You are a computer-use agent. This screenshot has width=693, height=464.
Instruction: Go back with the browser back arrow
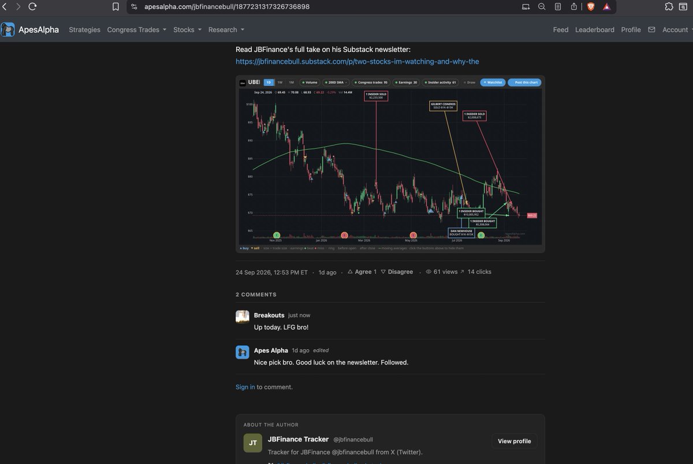point(5,7)
